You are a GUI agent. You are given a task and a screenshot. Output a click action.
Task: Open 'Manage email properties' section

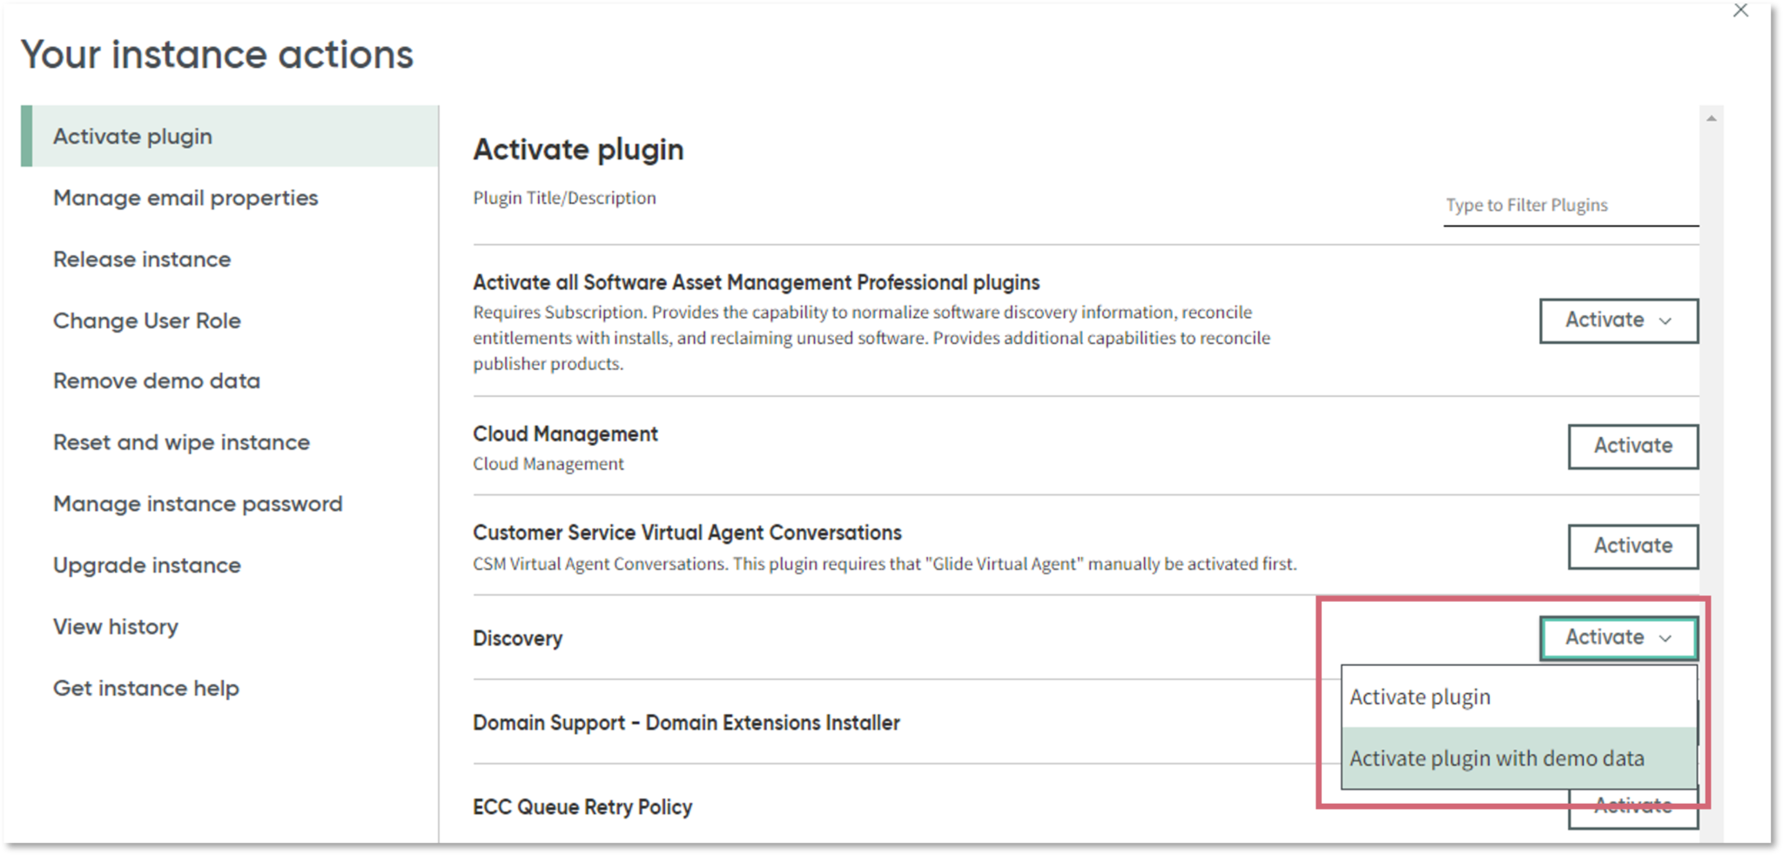click(185, 198)
